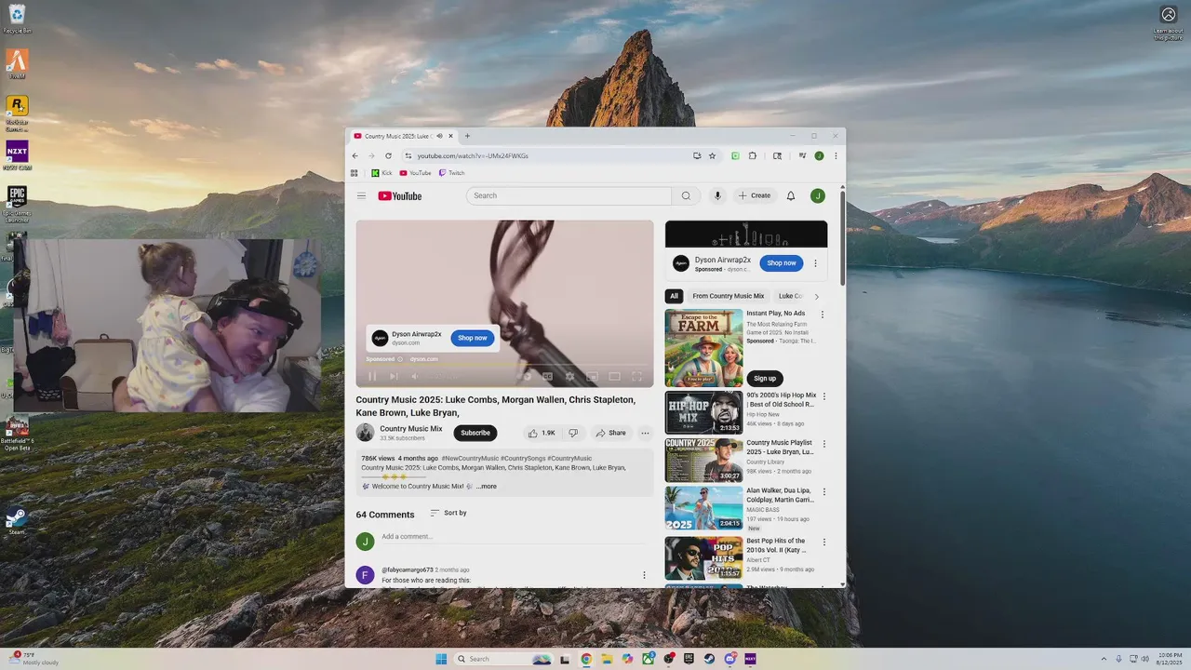Open Recycle Bin on desktop

(16, 19)
